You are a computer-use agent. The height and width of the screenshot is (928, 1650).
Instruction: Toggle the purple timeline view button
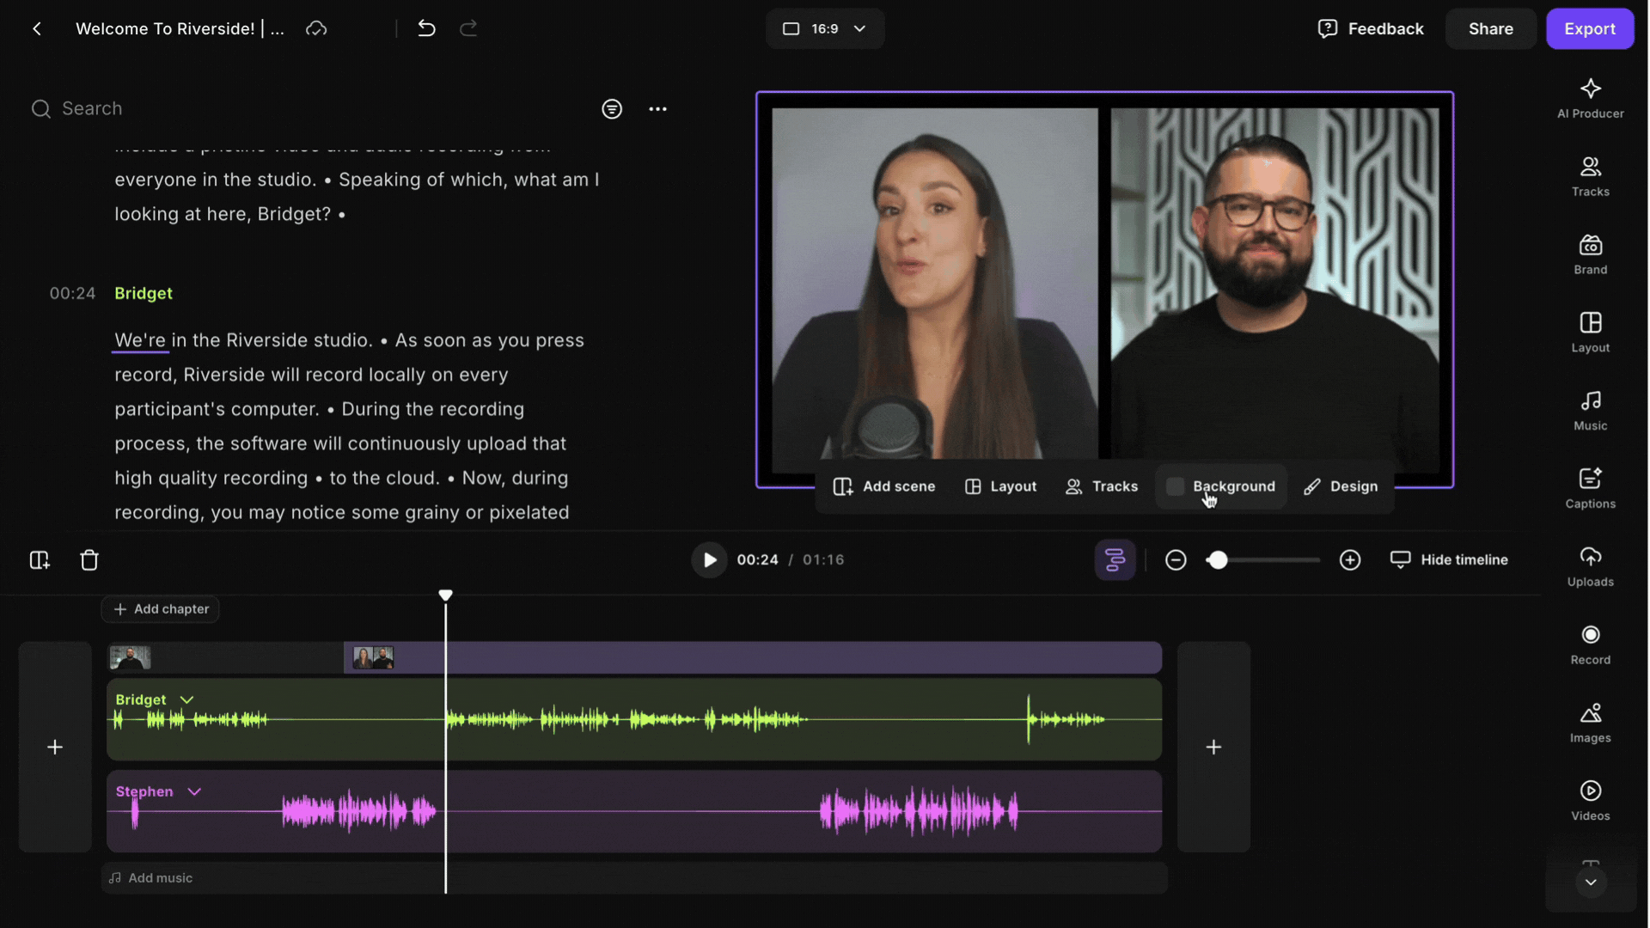tap(1115, 560)
